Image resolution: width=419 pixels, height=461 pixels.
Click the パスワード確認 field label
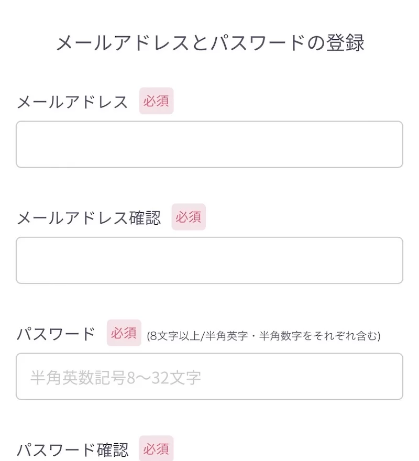[72, 449]
